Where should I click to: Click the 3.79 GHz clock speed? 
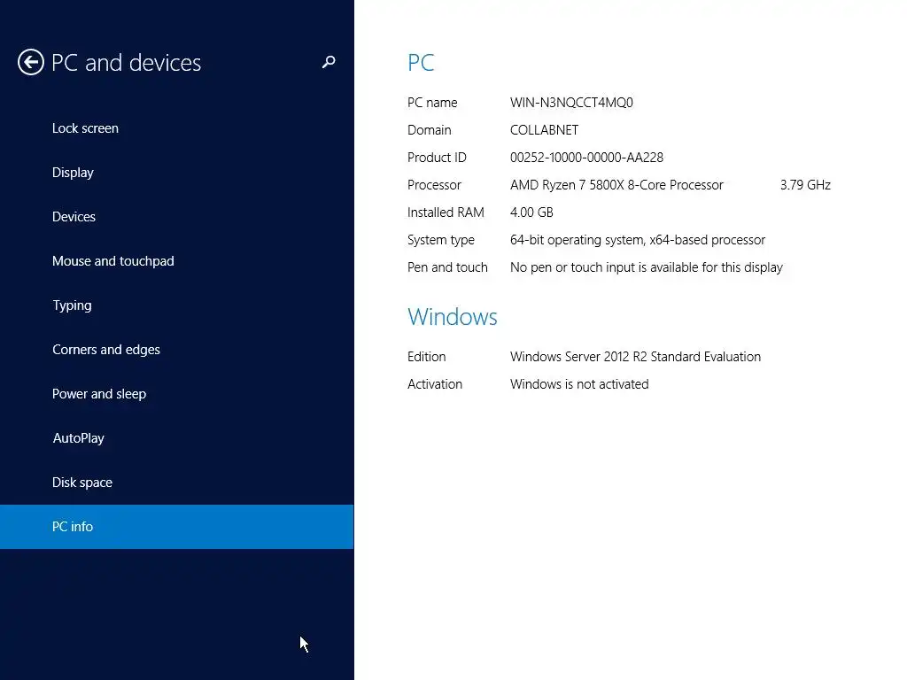[x=805, y=185]
